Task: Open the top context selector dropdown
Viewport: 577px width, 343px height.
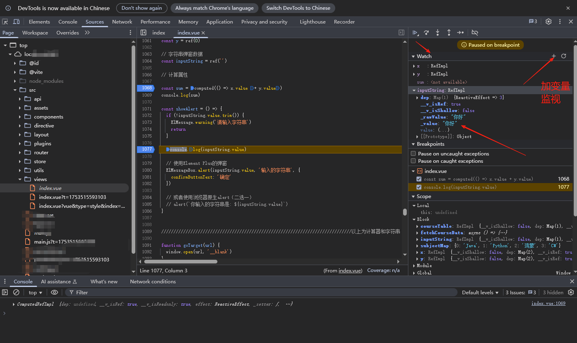Action: 35,292
